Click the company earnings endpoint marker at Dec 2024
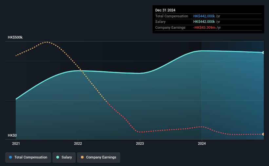This screenshot has width=269, height=166. (x=263, y=134)
